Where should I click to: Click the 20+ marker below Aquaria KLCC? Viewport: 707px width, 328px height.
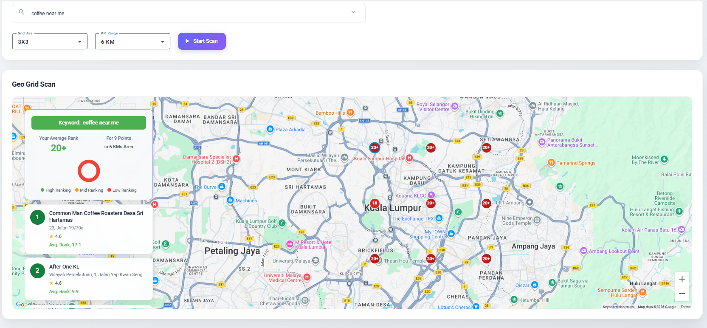click(431, 204)
